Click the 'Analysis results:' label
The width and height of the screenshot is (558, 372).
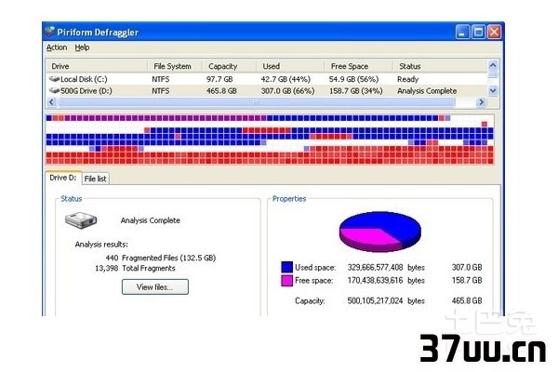tap(101, 245)
